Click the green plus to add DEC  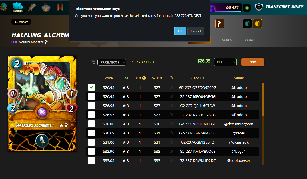[x=247, y=8]
